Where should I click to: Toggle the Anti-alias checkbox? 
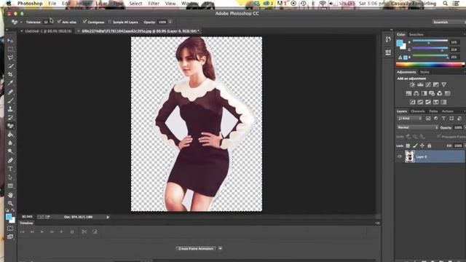coord(59,22)
